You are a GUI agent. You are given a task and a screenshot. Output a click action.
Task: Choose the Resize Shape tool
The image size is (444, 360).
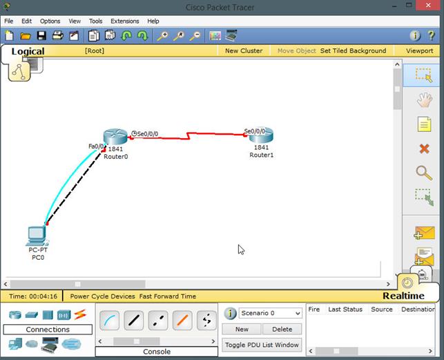pyautogui.click(x=424, y=198)
